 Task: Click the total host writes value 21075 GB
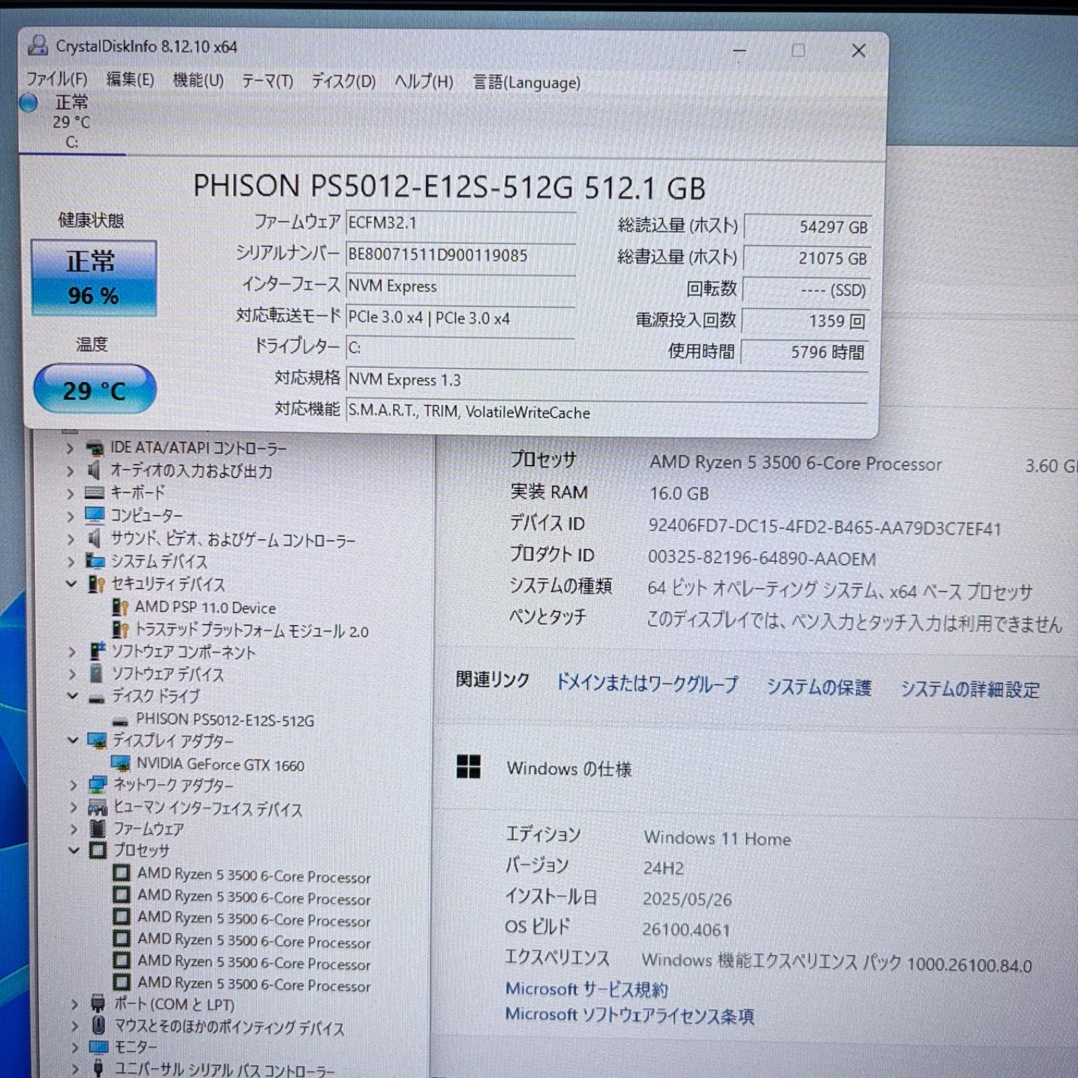[x=806, y=259]
